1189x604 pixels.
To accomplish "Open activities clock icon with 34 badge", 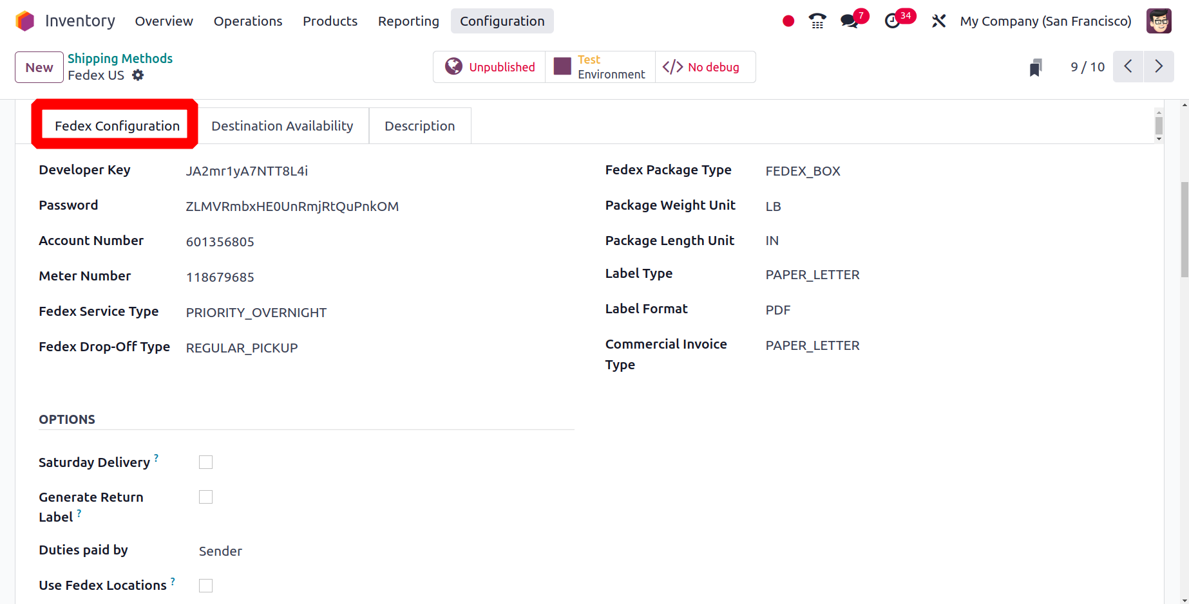I will tap(892, 21).
